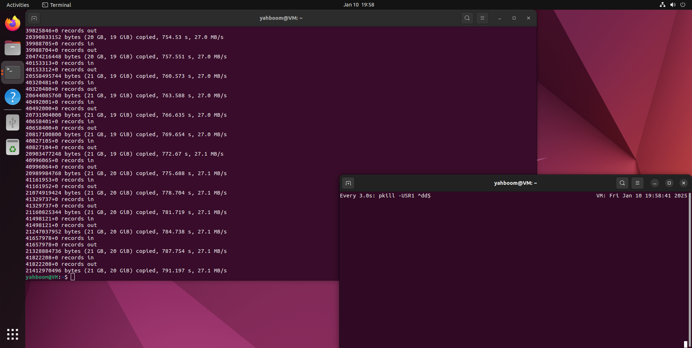Open hamburger menu of dd output terminal

(x=482, y=18)
